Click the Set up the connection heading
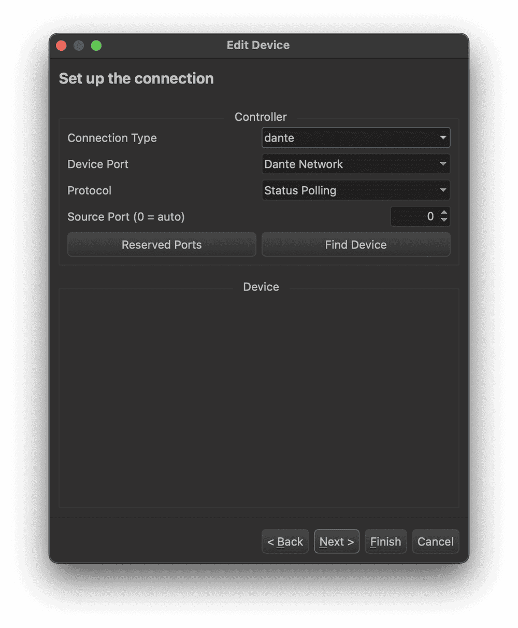This screenshot has height=628, width=518. point(136,78)
